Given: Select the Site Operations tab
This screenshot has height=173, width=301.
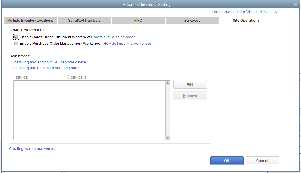Looking at the screenshot, I should tap(246, 21).
